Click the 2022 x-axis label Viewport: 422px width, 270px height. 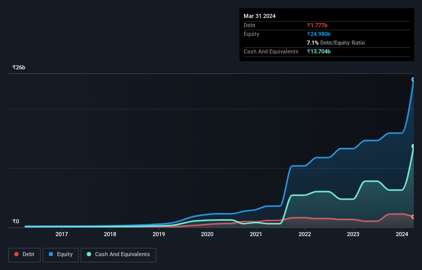(x=305, y=234)
